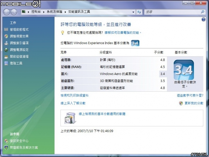Select the 效能資訊及工具 breadcrumb

point(79,12)
